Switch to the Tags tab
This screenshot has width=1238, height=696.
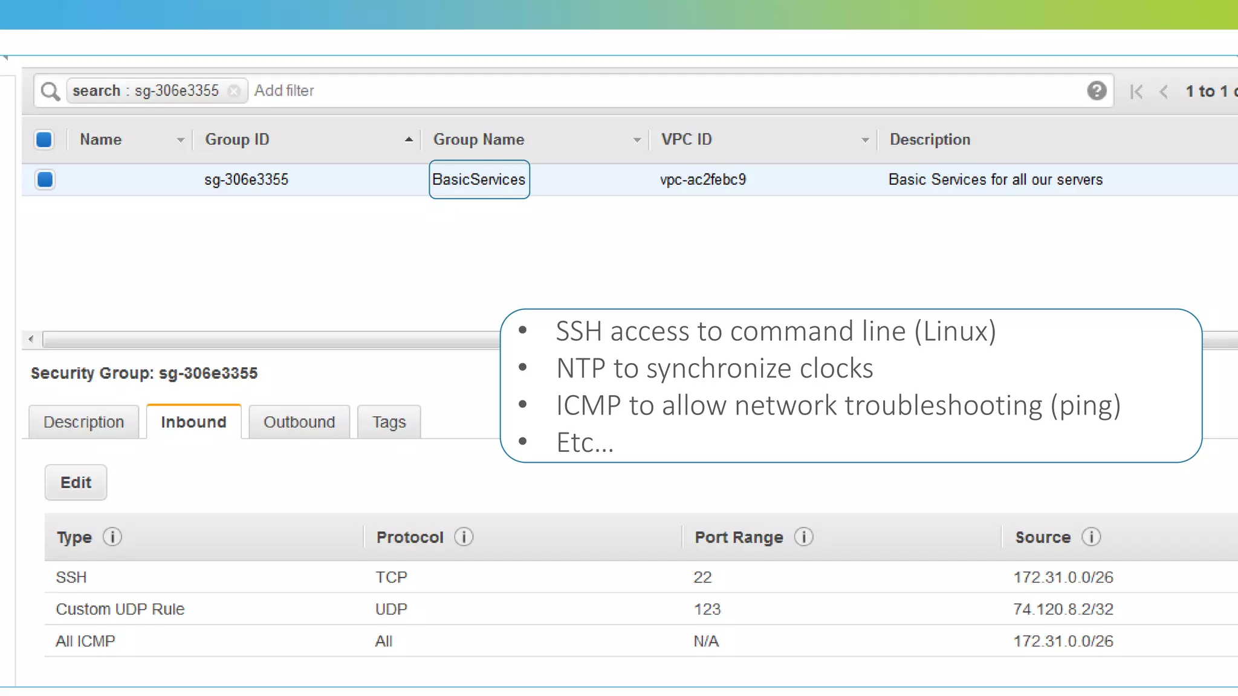click(389, 422)
